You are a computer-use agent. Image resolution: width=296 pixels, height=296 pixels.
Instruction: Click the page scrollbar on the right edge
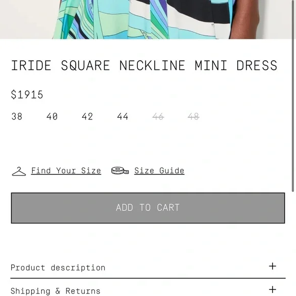(293, 96)
